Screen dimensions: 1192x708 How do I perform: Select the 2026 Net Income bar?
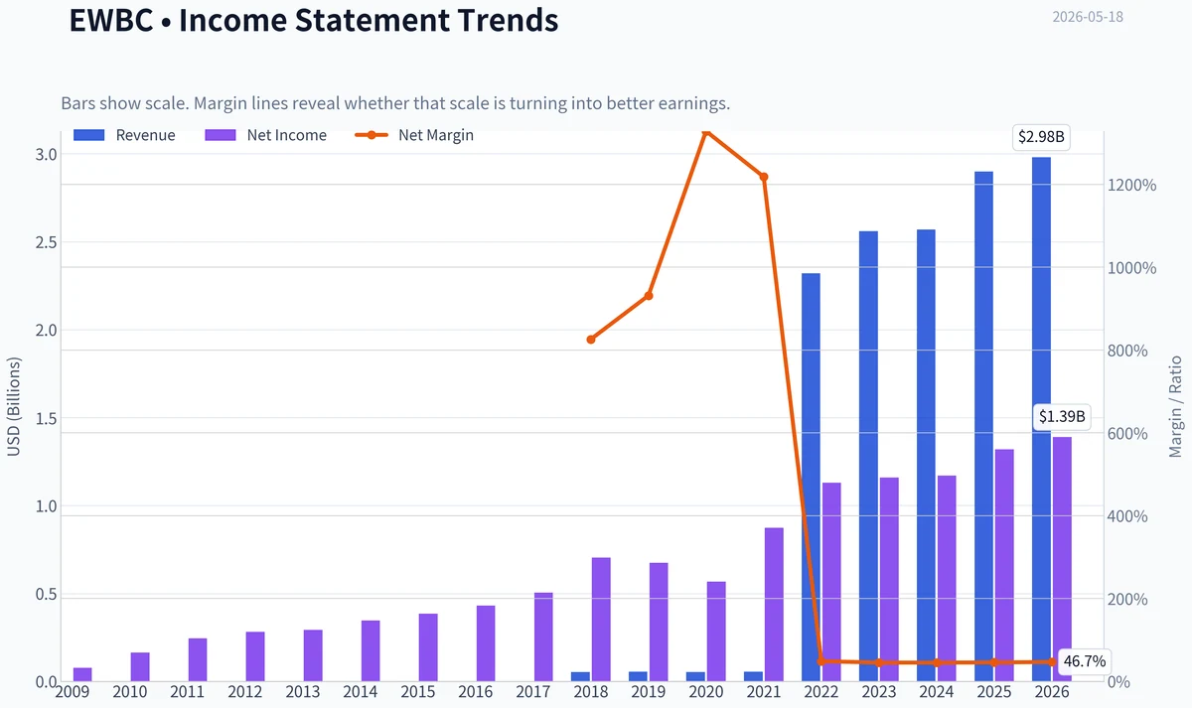pos(1062,560)
